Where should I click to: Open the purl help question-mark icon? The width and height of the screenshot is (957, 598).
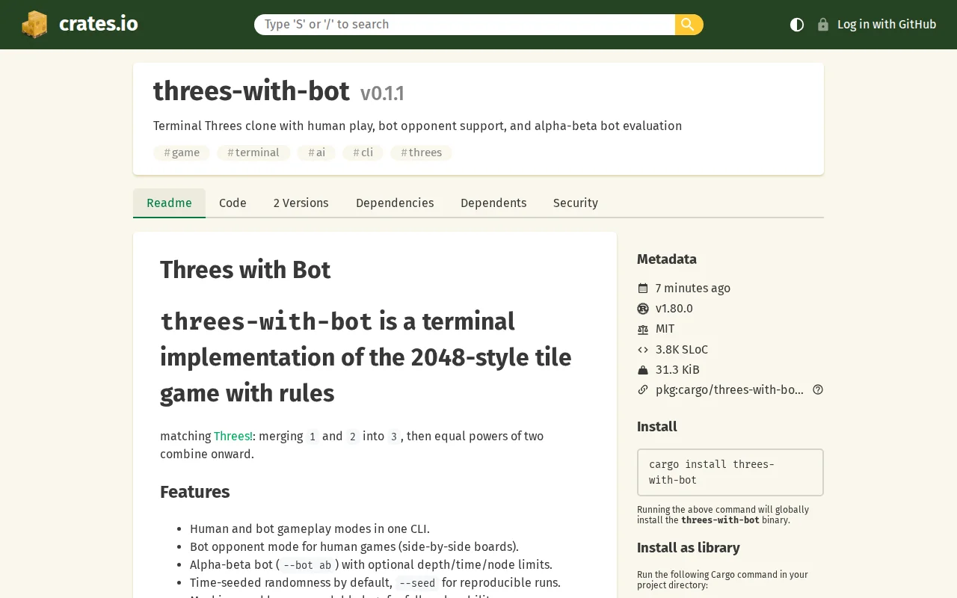(818, 389)
